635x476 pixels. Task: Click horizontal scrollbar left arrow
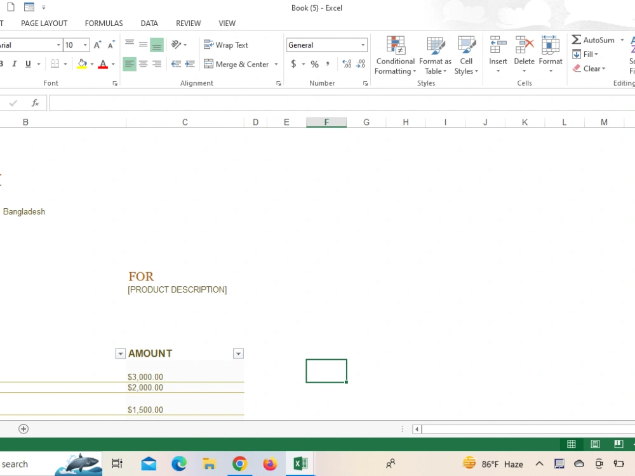pos(417,429)
